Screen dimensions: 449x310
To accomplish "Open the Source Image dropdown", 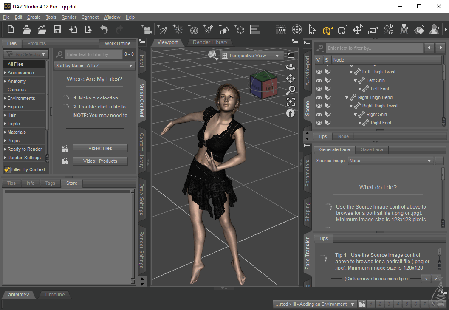I will (x=390, y=161).
